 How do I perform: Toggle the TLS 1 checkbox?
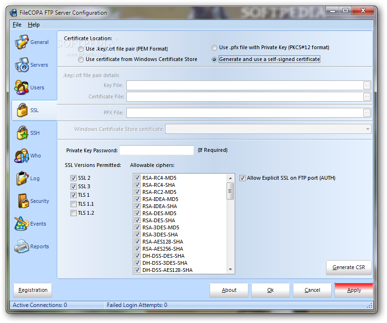click(73, 195)
